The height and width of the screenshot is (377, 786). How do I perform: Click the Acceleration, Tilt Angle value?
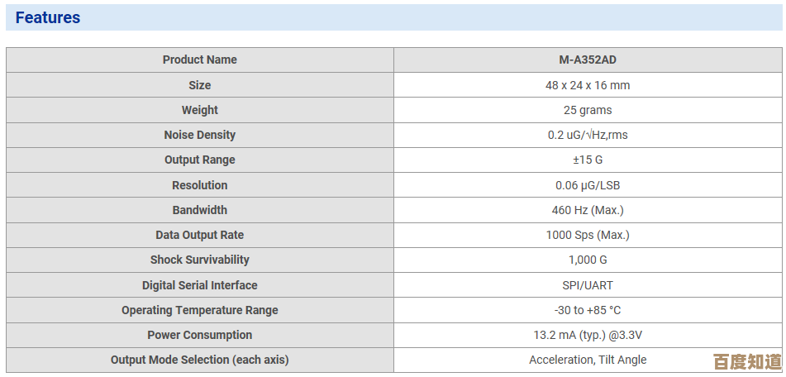point(587,360)
